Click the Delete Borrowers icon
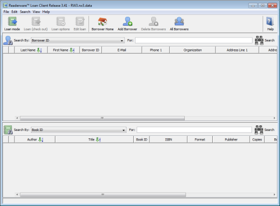The image size is (280, 206). pos(153,22)
